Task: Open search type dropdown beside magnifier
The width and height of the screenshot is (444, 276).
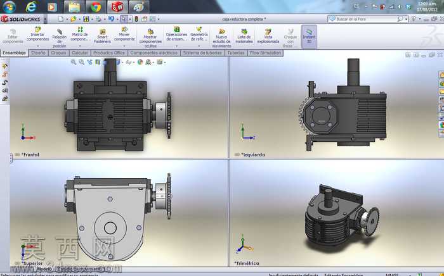Action: 407,19
